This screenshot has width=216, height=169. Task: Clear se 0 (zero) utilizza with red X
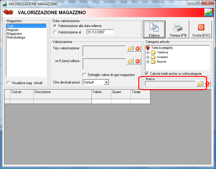pos(138,61)
